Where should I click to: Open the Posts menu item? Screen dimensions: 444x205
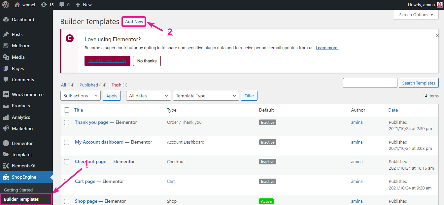point(26,34)
